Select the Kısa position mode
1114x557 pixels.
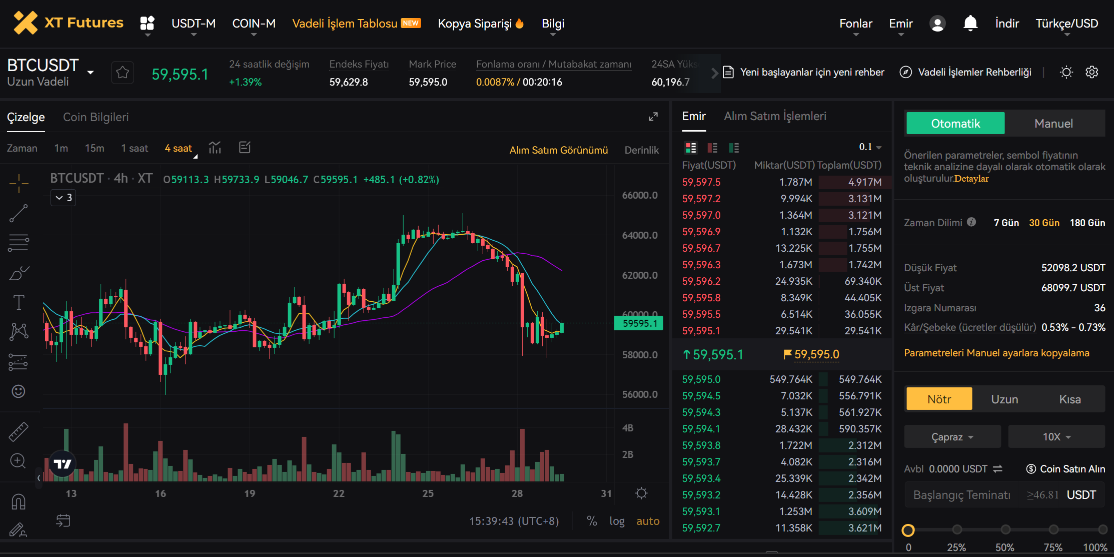[x=1070, y=399]
